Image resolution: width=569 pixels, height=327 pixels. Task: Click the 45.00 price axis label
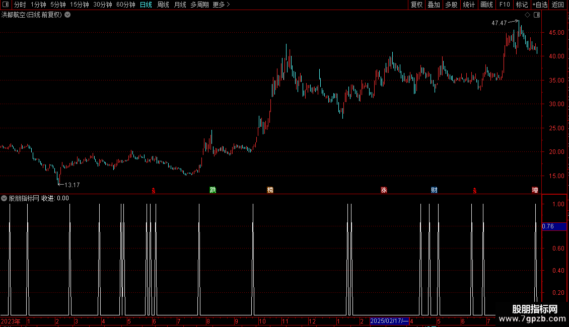(556, 33)
